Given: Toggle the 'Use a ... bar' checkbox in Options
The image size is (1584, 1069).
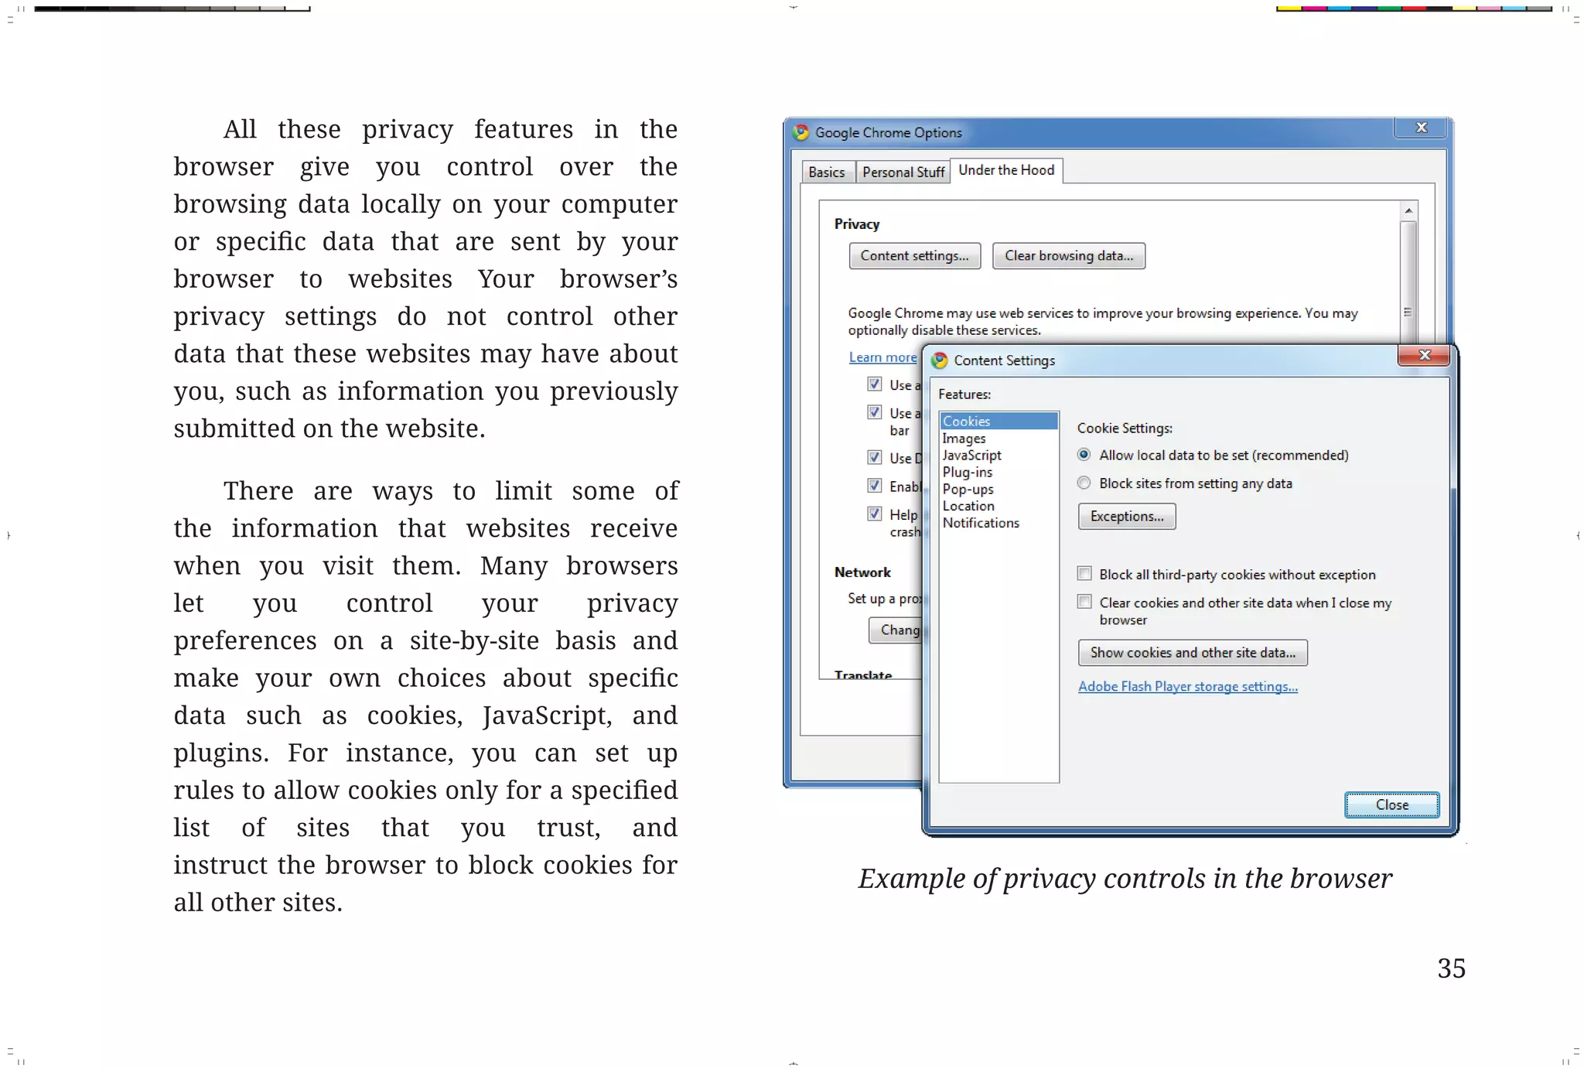Looking at the screenshot, I should coord(875,412).
